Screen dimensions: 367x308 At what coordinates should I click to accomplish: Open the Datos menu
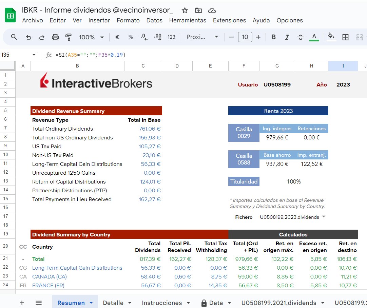coord(154,20)
